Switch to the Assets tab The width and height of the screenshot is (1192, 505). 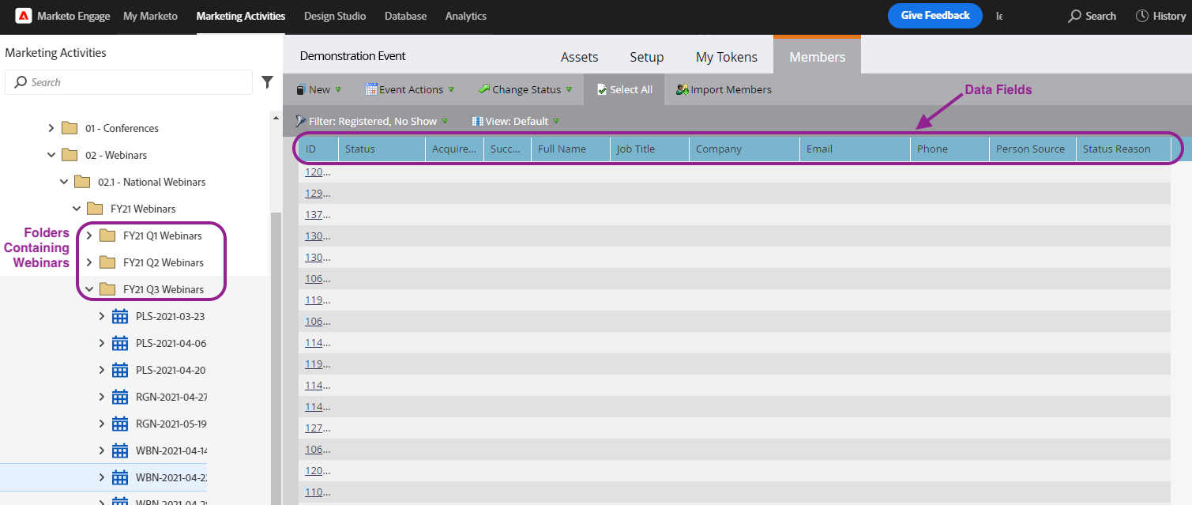click(x=580, y=57)
